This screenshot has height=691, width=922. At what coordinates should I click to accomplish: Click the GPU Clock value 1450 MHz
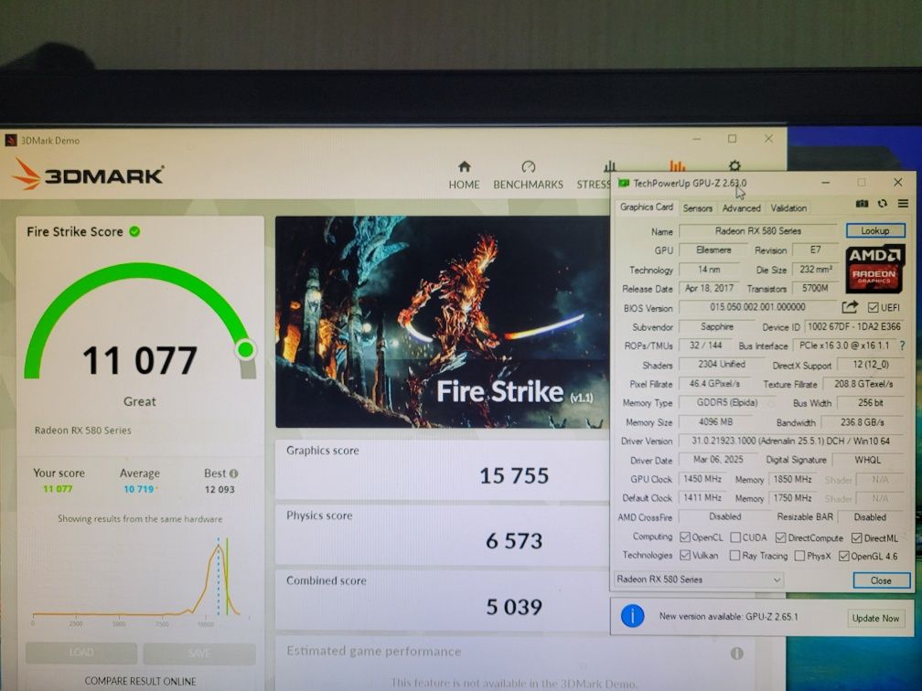coord(702,479)
